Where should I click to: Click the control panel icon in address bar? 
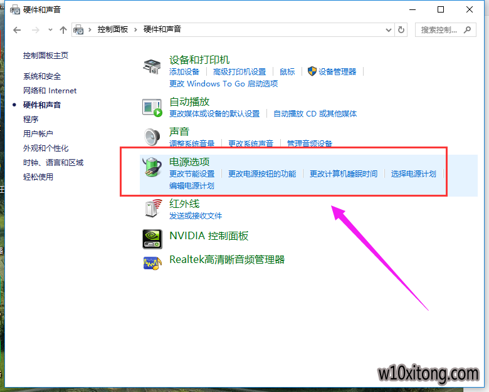tap(78, 30)
